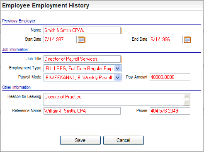
Task: Click the Other Information section heading
Action: coord(16,87)
